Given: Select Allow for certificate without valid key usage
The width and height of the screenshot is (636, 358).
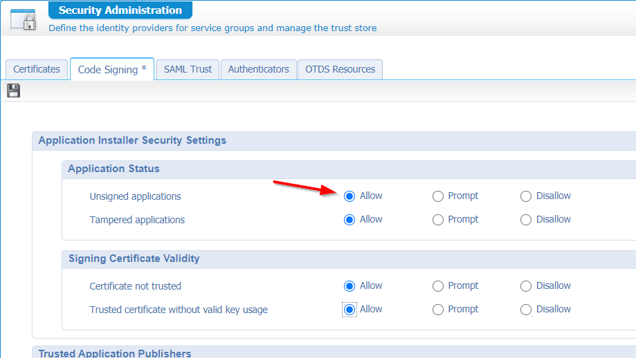Looking at the screenshot, I should point(349,310).
